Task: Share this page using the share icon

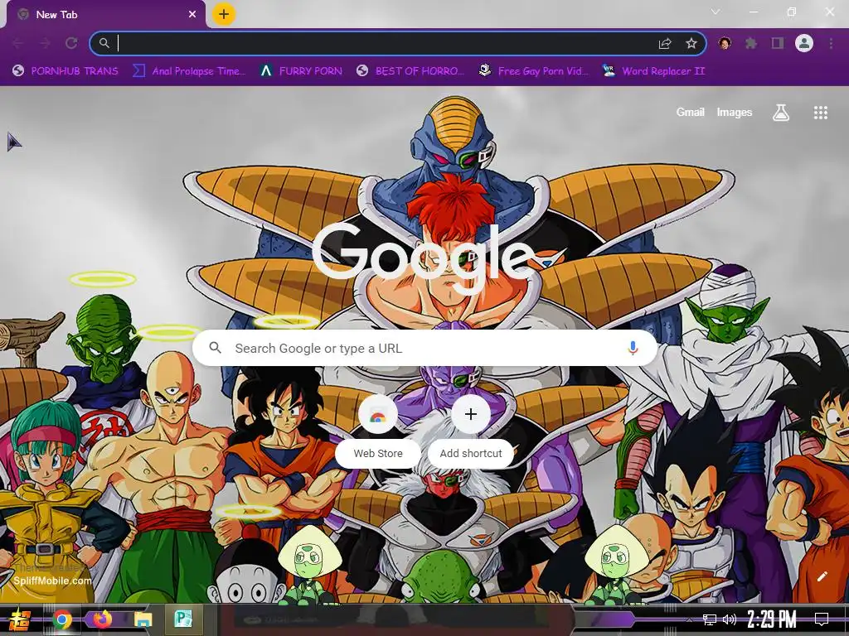Action: click(665, 44)
